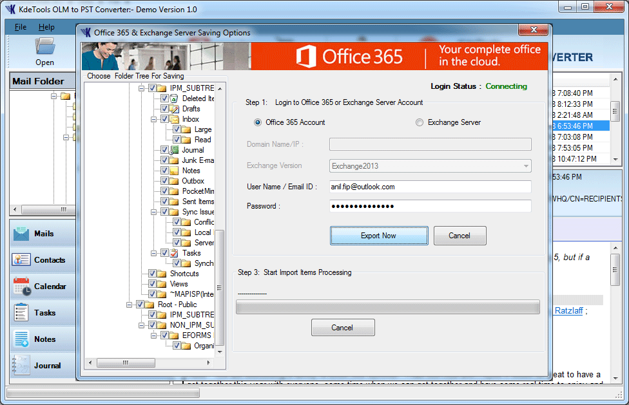
Task: Click the import progress bar
Action: [x=387, y=307]
